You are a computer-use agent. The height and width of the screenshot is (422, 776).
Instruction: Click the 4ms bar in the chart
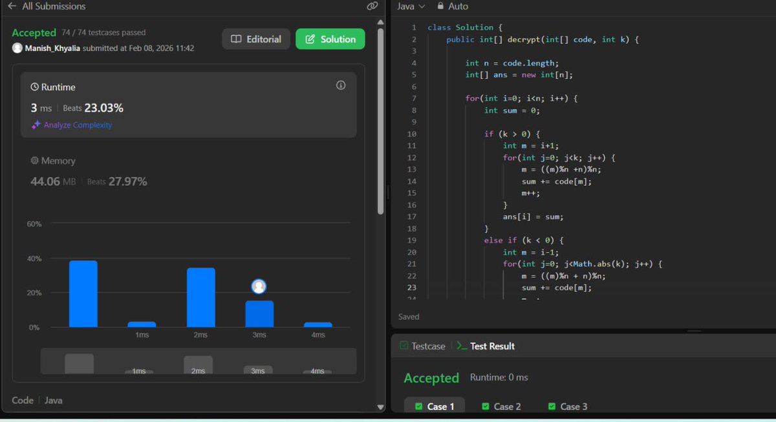point(318,324)
